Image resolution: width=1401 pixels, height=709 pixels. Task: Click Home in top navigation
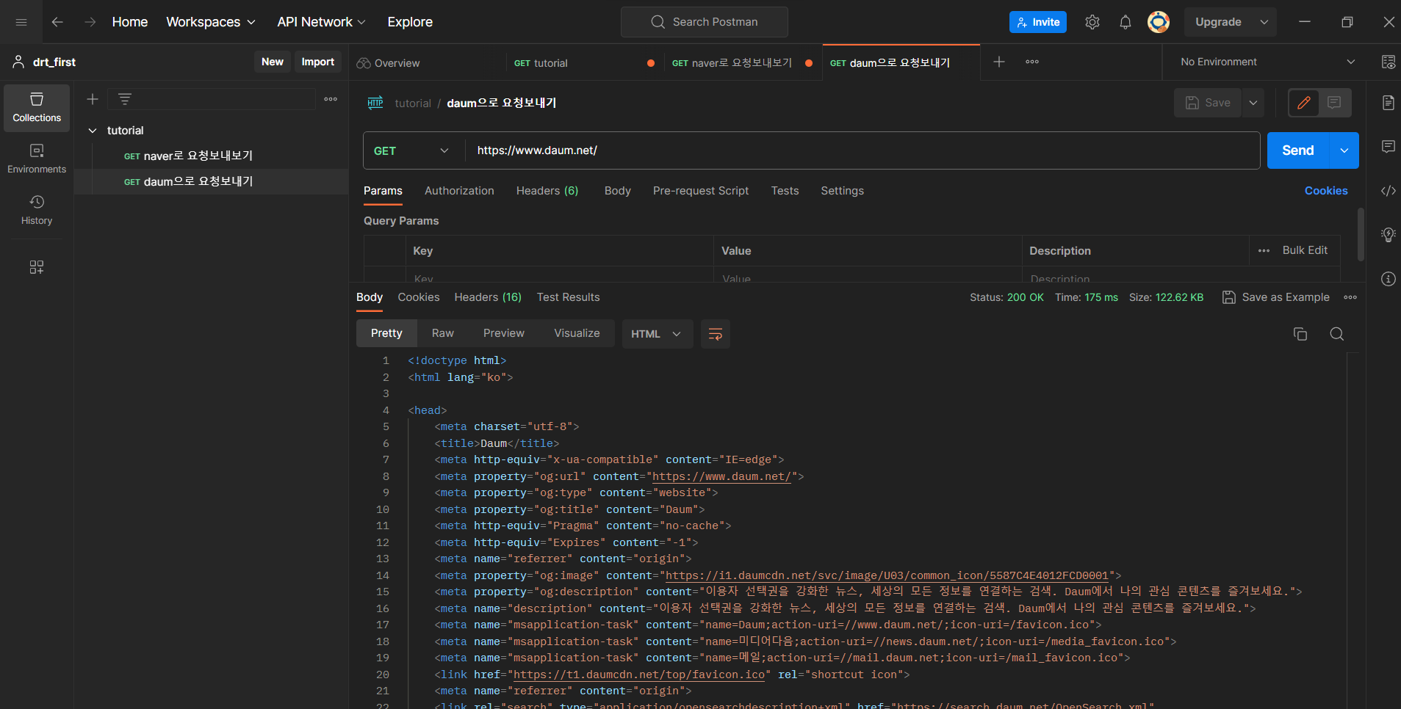point(130,22)
